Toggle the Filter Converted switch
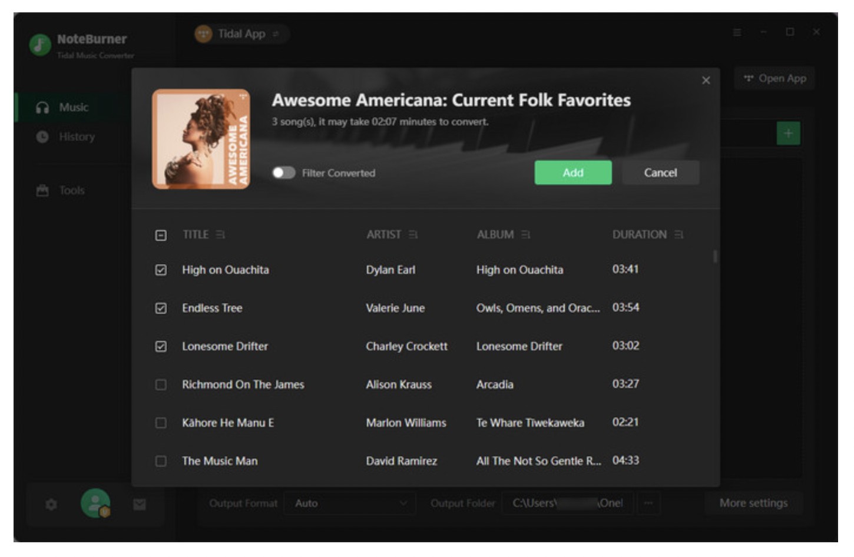This screenshot has height=557, width=854. click(x=283, y=173)
